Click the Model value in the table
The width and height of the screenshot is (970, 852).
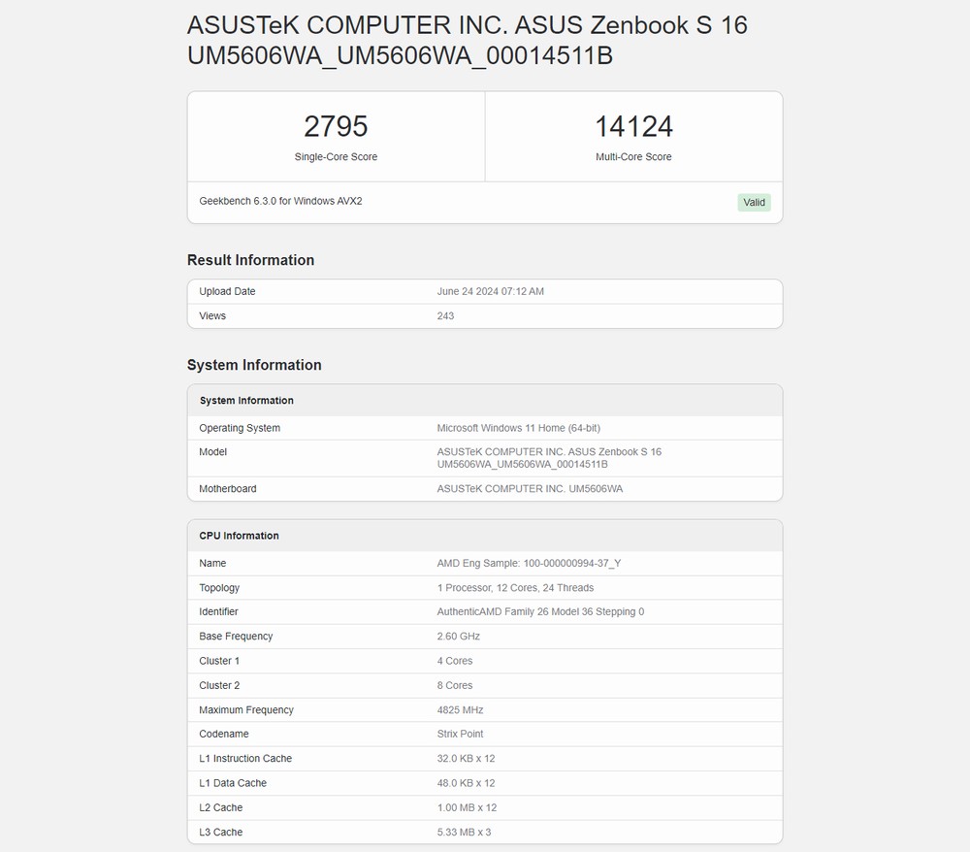[x=549, y=458]
